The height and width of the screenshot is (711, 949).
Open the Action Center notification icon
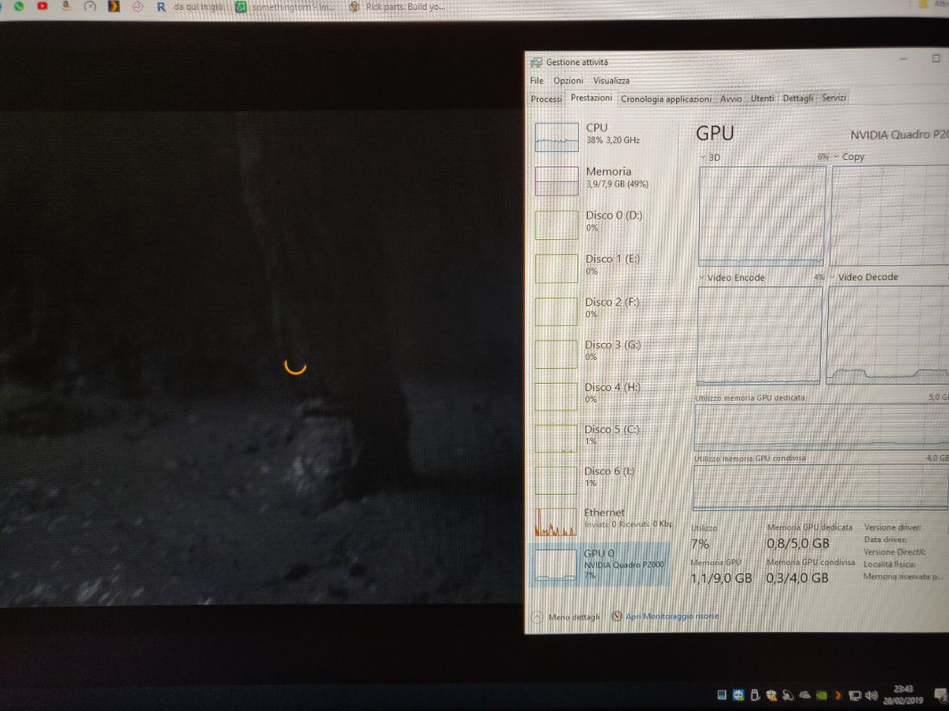940,695
